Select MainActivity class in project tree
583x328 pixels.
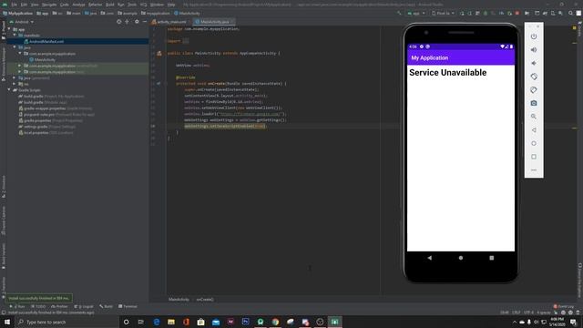pos(45,59)
